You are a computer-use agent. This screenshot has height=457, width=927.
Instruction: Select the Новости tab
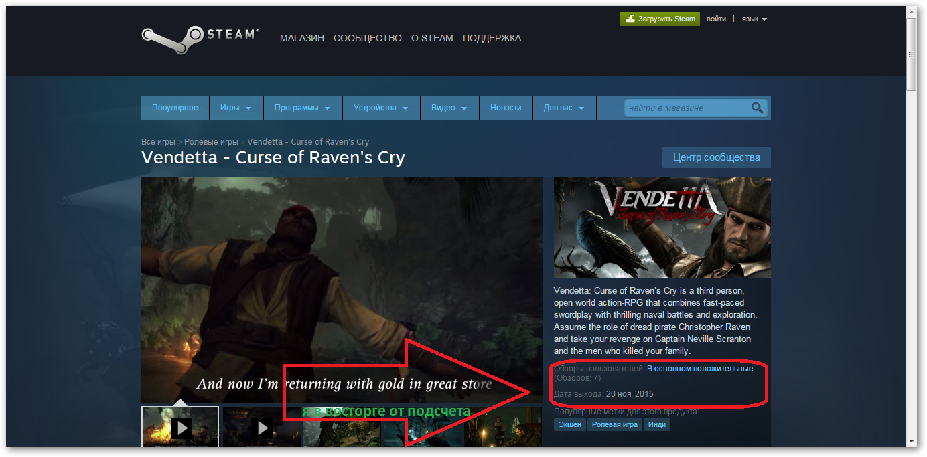pos(506,108)
